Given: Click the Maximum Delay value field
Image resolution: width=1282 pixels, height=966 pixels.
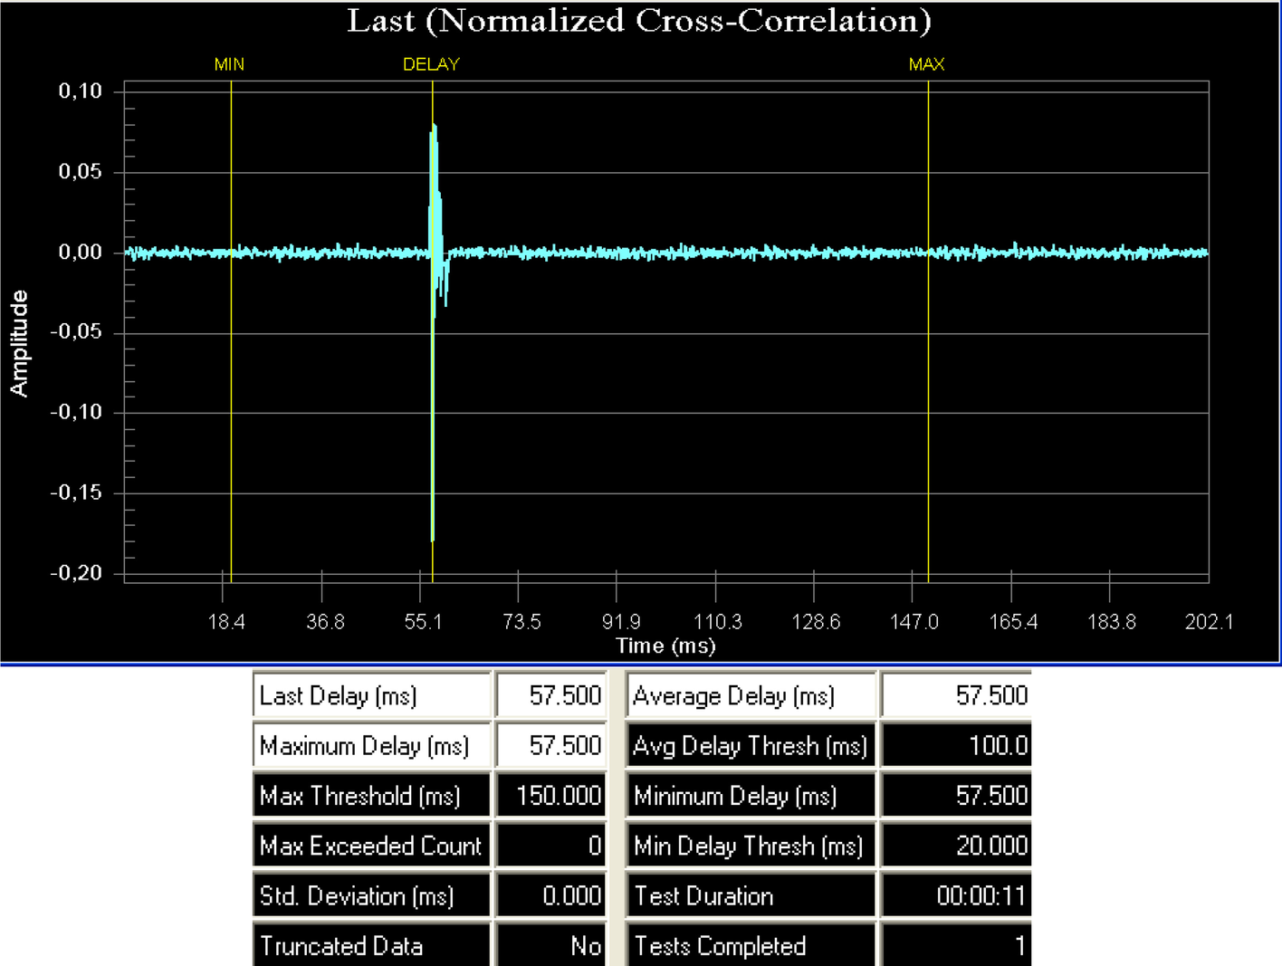Looking at the screenshot, I should click(551, 746).
